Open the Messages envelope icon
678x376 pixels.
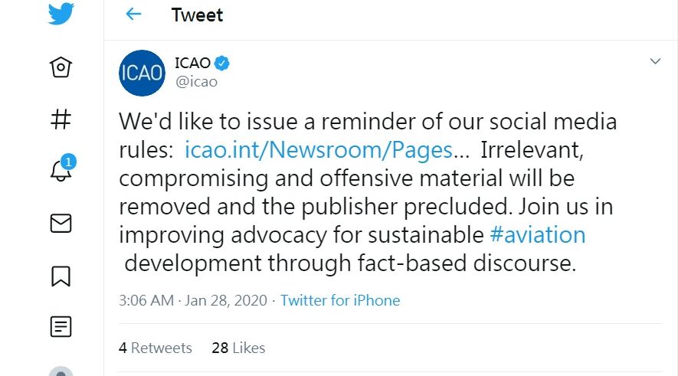[61, 223]
